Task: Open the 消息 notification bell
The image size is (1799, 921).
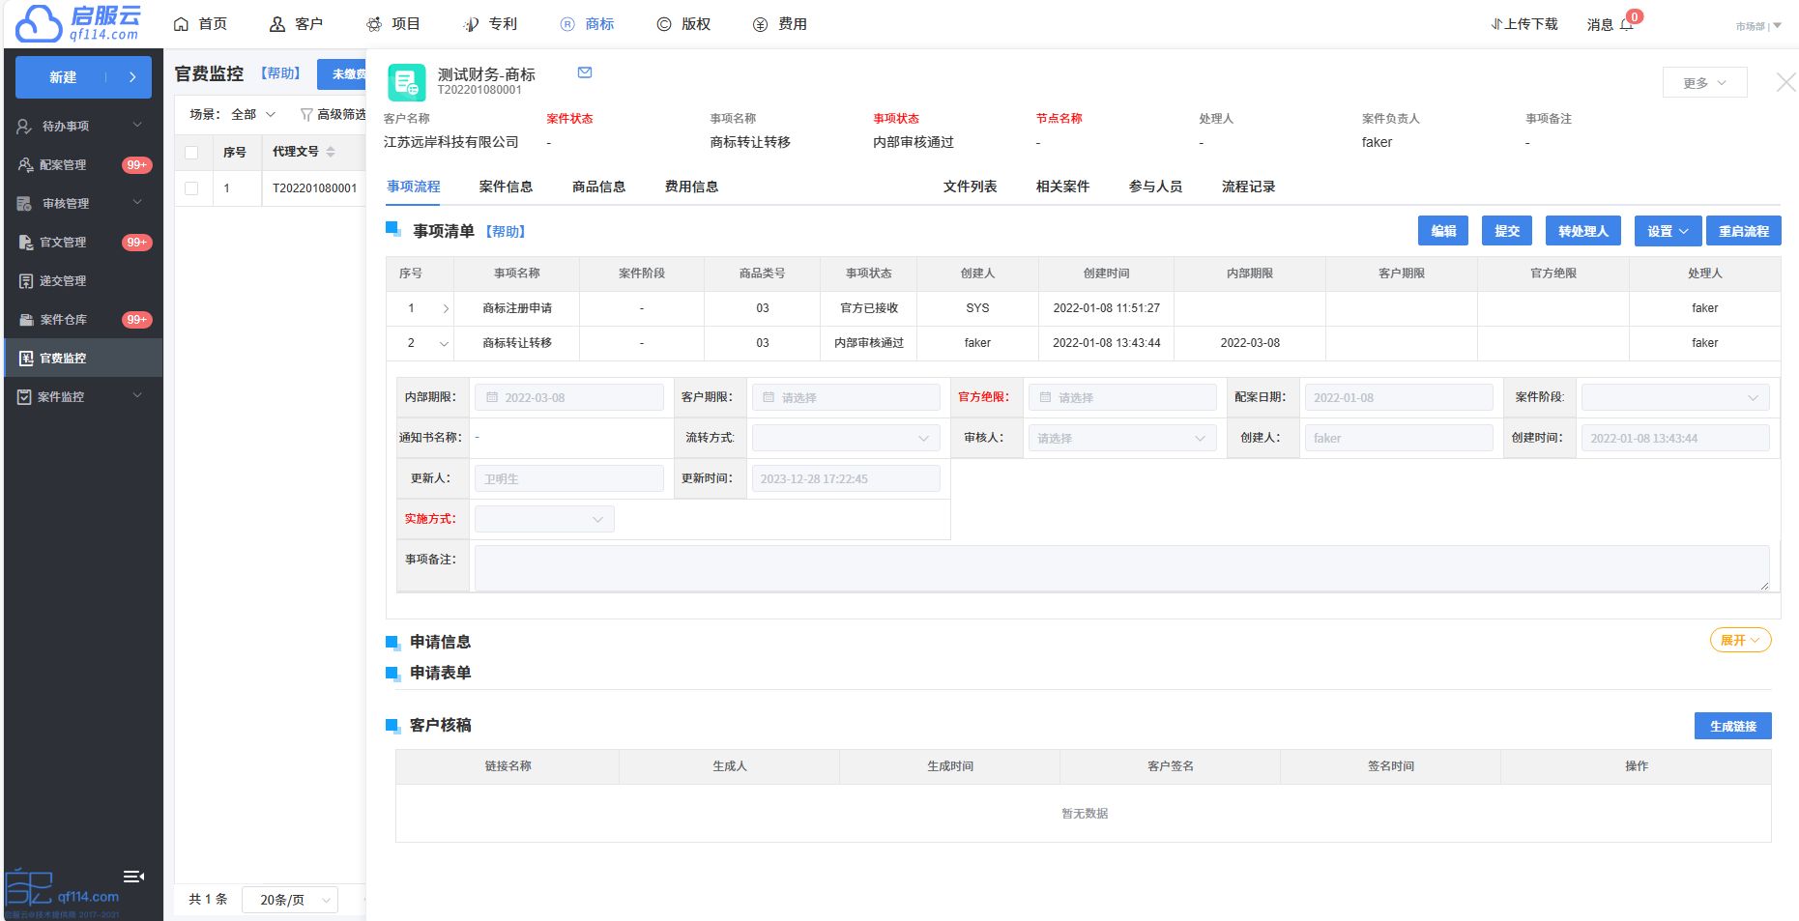Action: [1627, 24]
